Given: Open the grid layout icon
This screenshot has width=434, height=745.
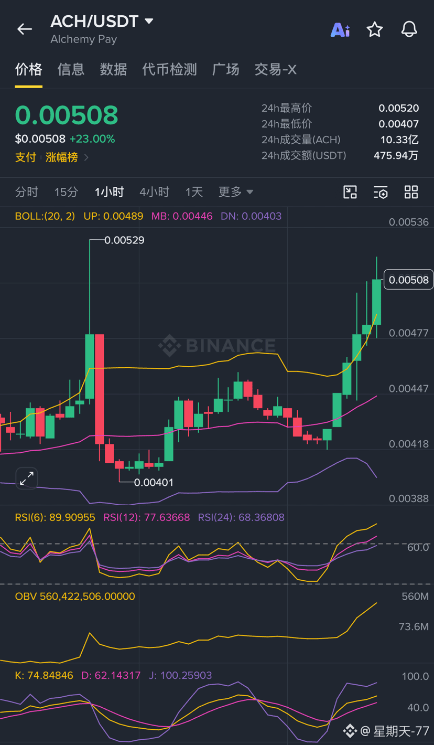Looking at the screenshot, I should 411,192.
